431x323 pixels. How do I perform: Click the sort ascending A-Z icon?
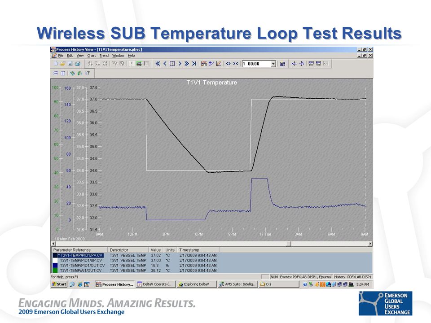pos(90,64)
